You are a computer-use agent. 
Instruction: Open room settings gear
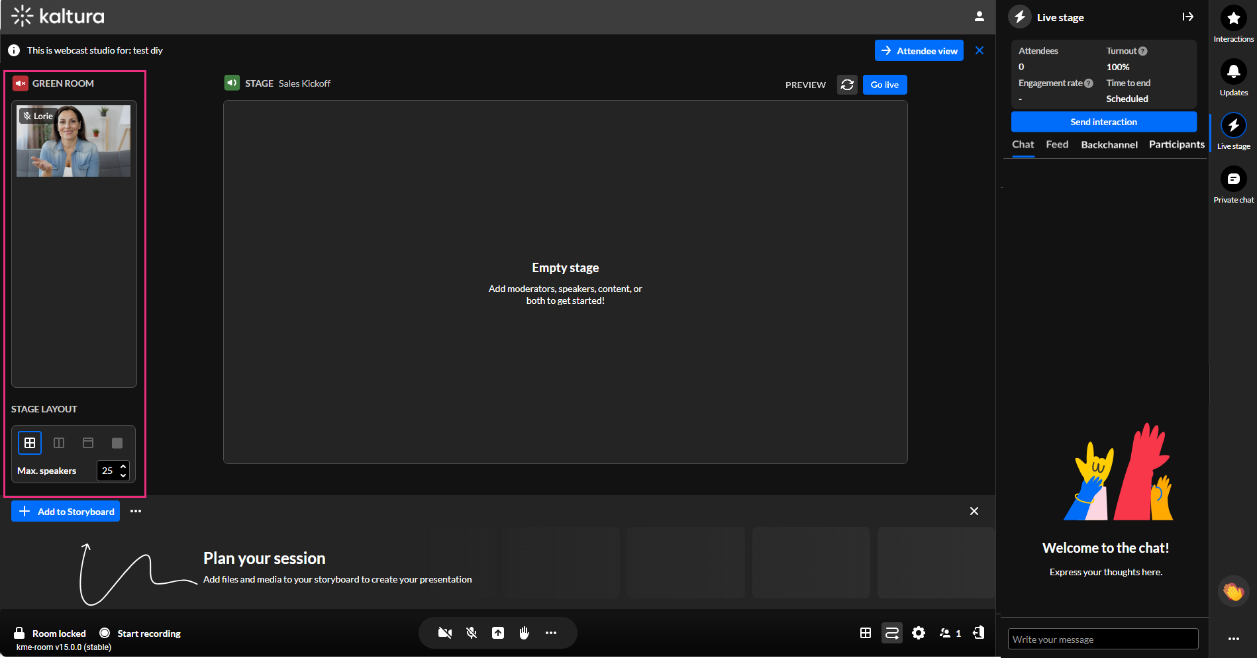tap(919, 634)
